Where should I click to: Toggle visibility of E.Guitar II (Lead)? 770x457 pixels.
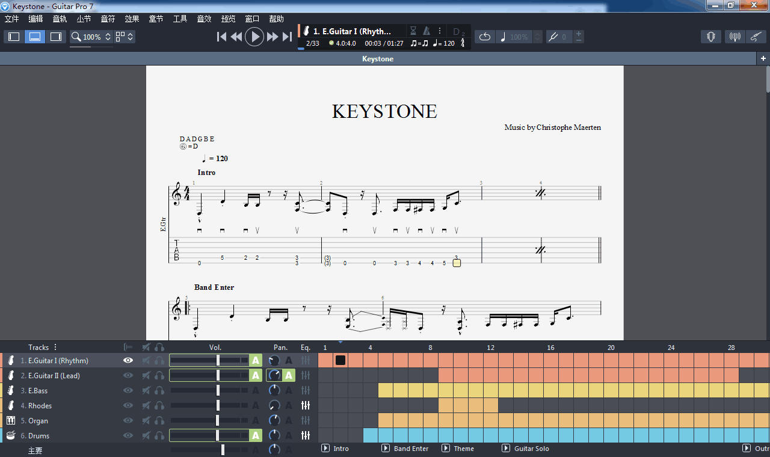coord(128,375)
